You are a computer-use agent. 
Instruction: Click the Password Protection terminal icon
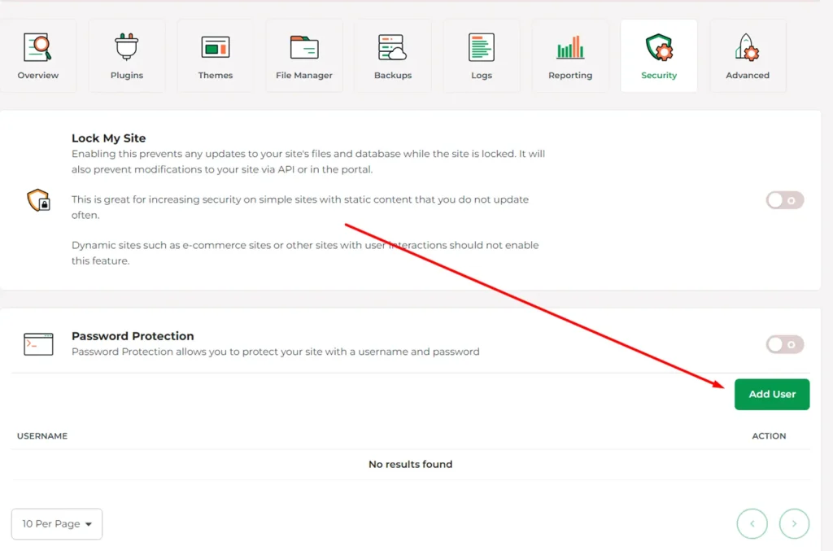(38, 344)
